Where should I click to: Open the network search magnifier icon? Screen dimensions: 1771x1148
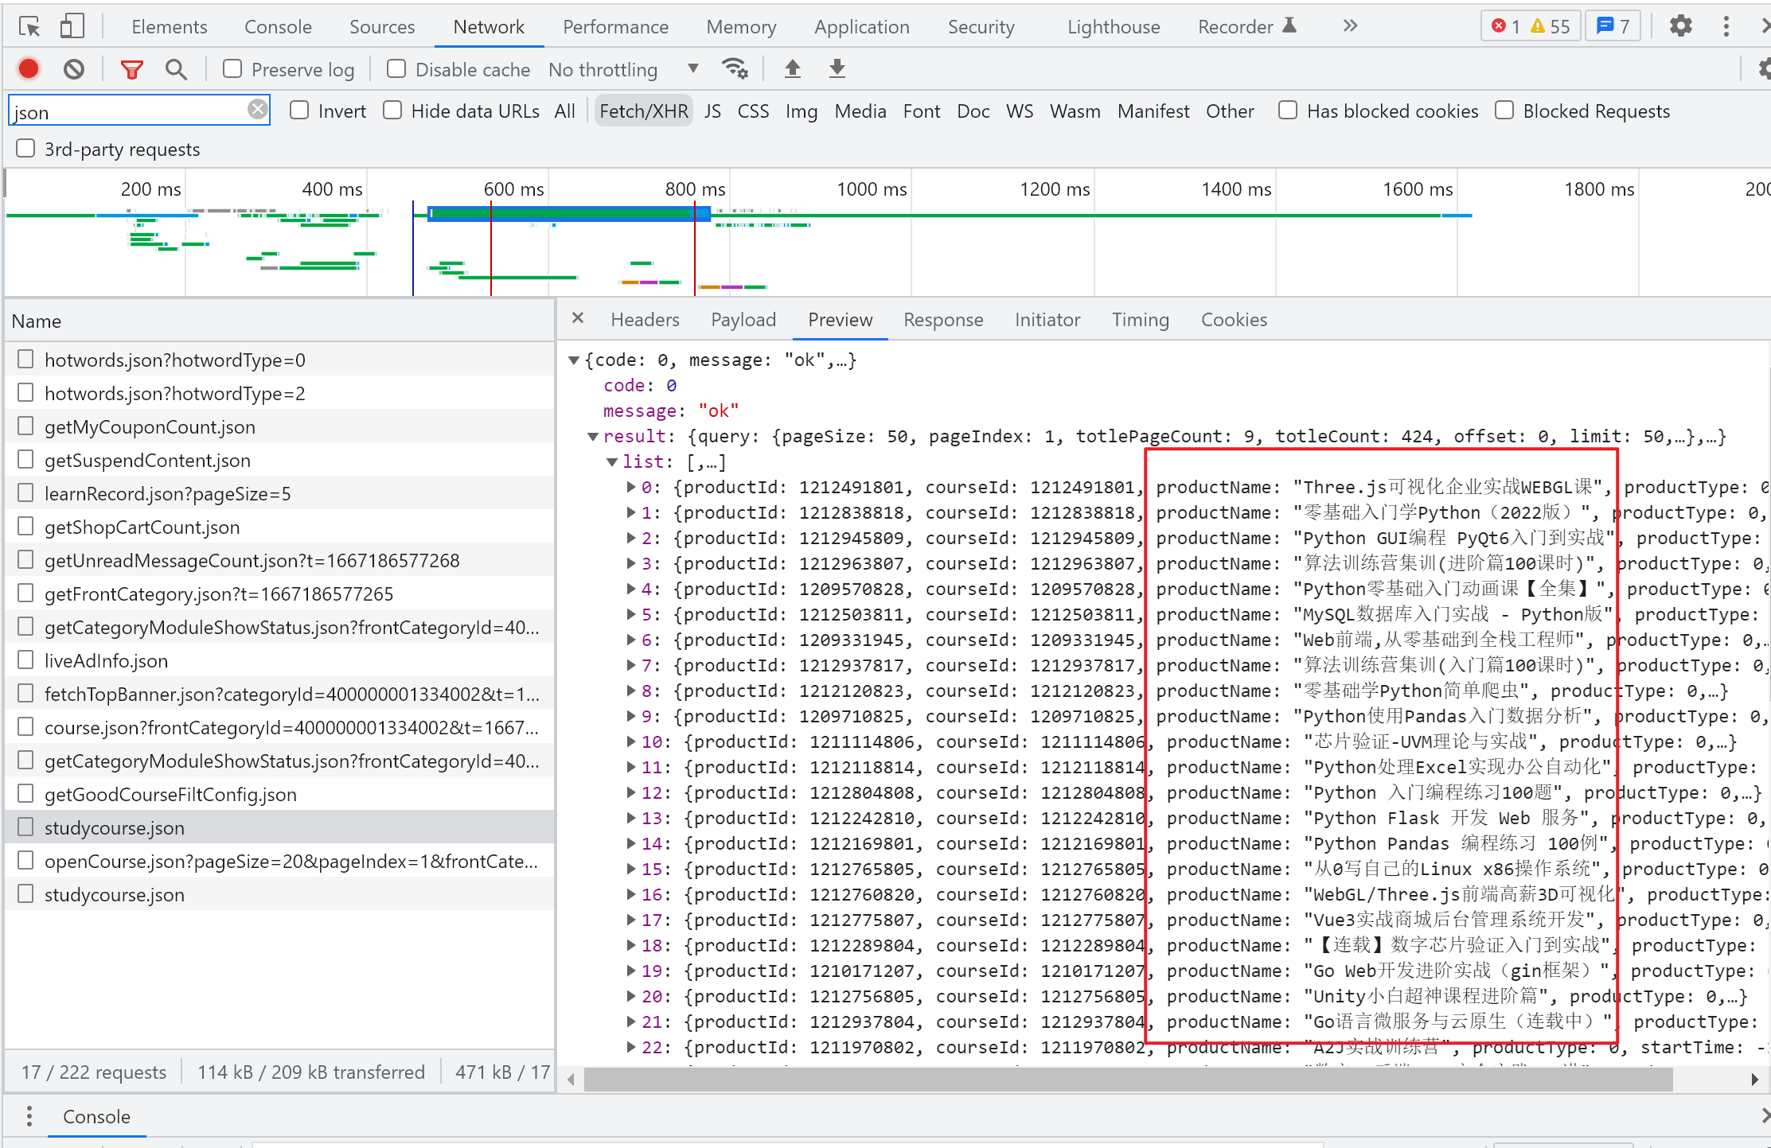click(x=176, y=69)
